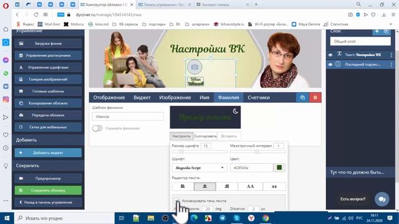Open Готовые шаблоны in sidebar
Image resolution: width=399 pixels, height=224 pixels.
tap(48, 91)
